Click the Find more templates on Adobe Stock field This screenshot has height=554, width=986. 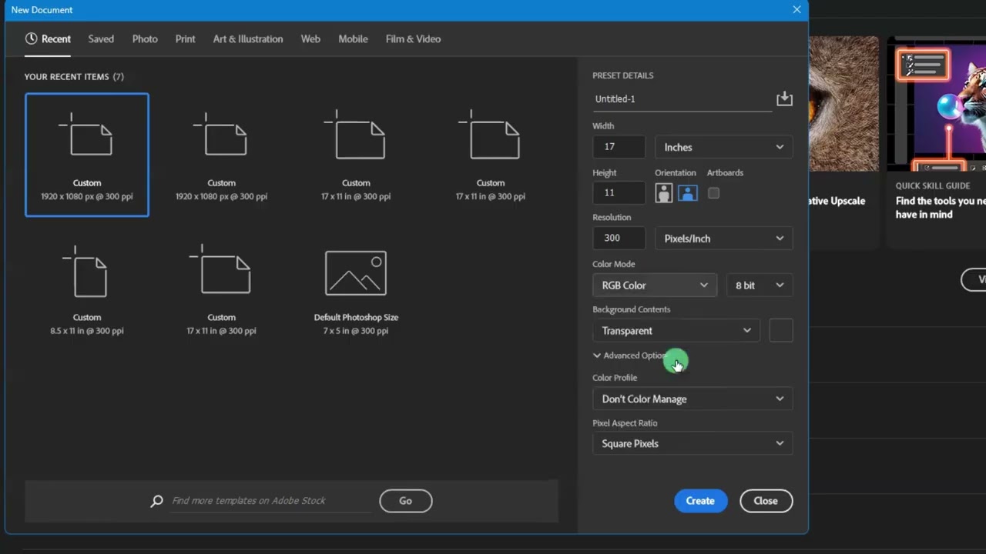(270, 501)
